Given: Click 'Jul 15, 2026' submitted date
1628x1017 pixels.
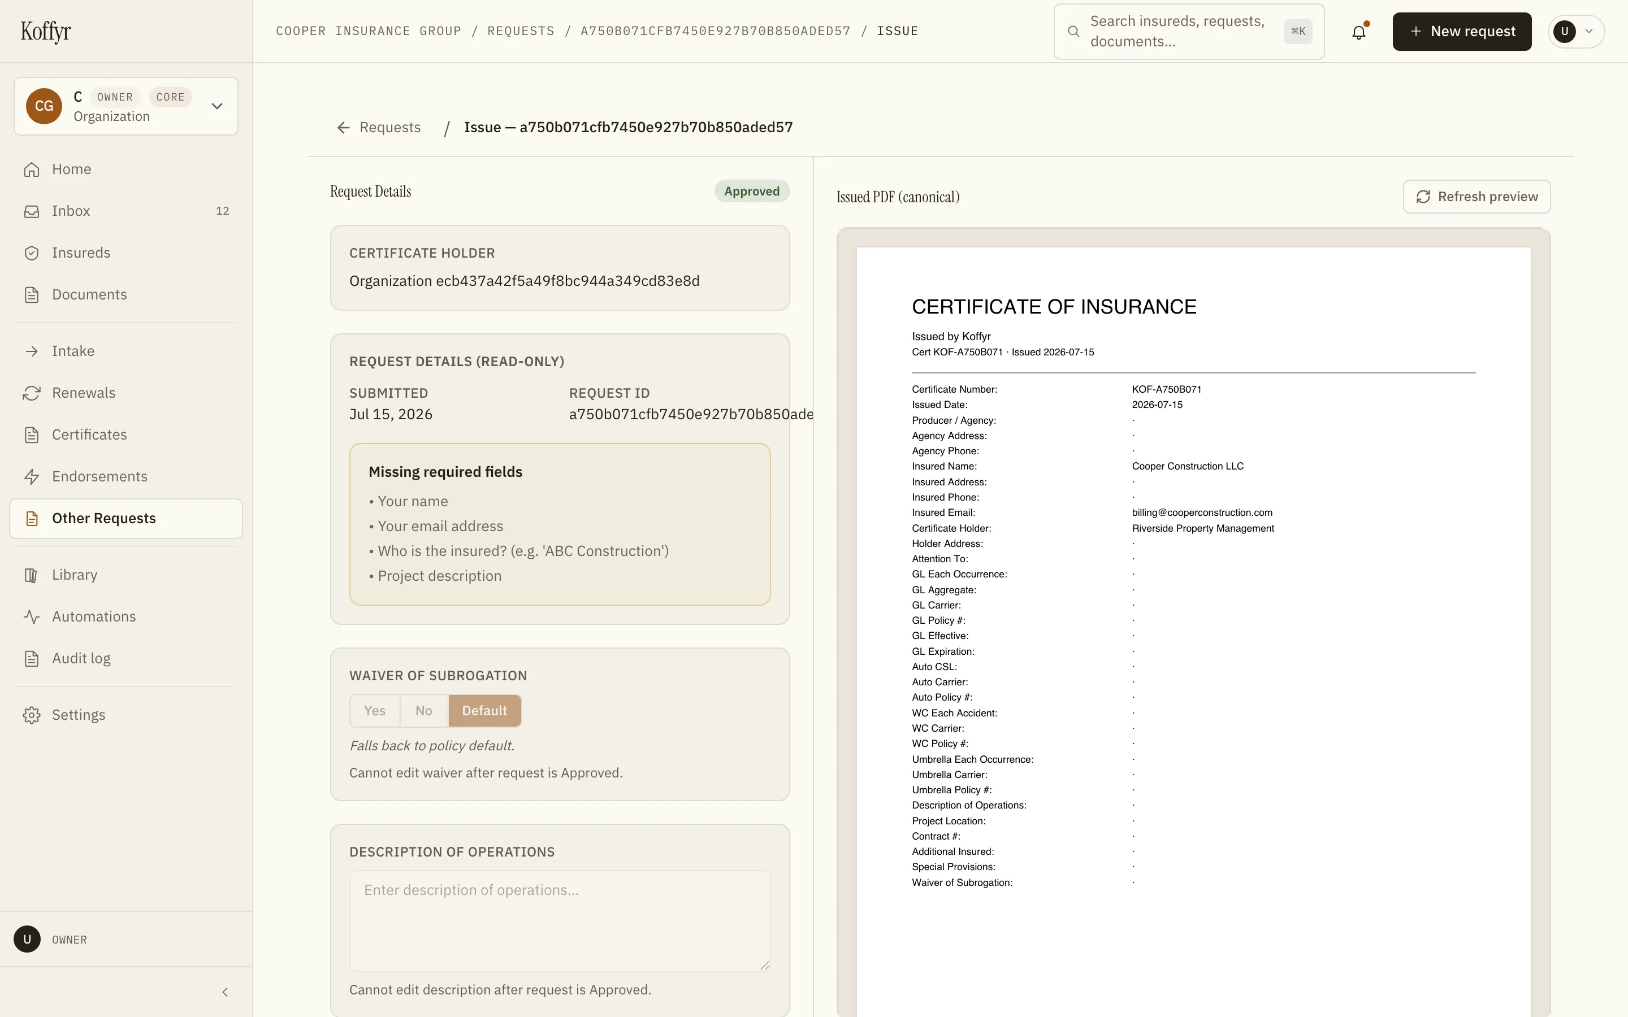Looking at the screenshot, I should (x=391, y=414).
